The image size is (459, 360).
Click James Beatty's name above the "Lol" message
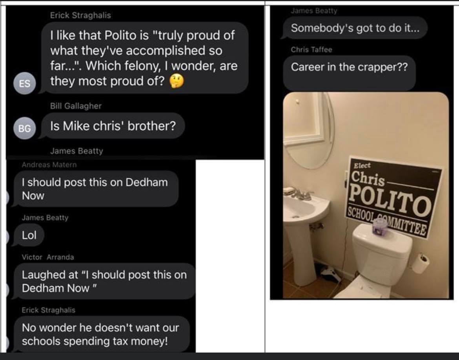[x=45, y=217]
